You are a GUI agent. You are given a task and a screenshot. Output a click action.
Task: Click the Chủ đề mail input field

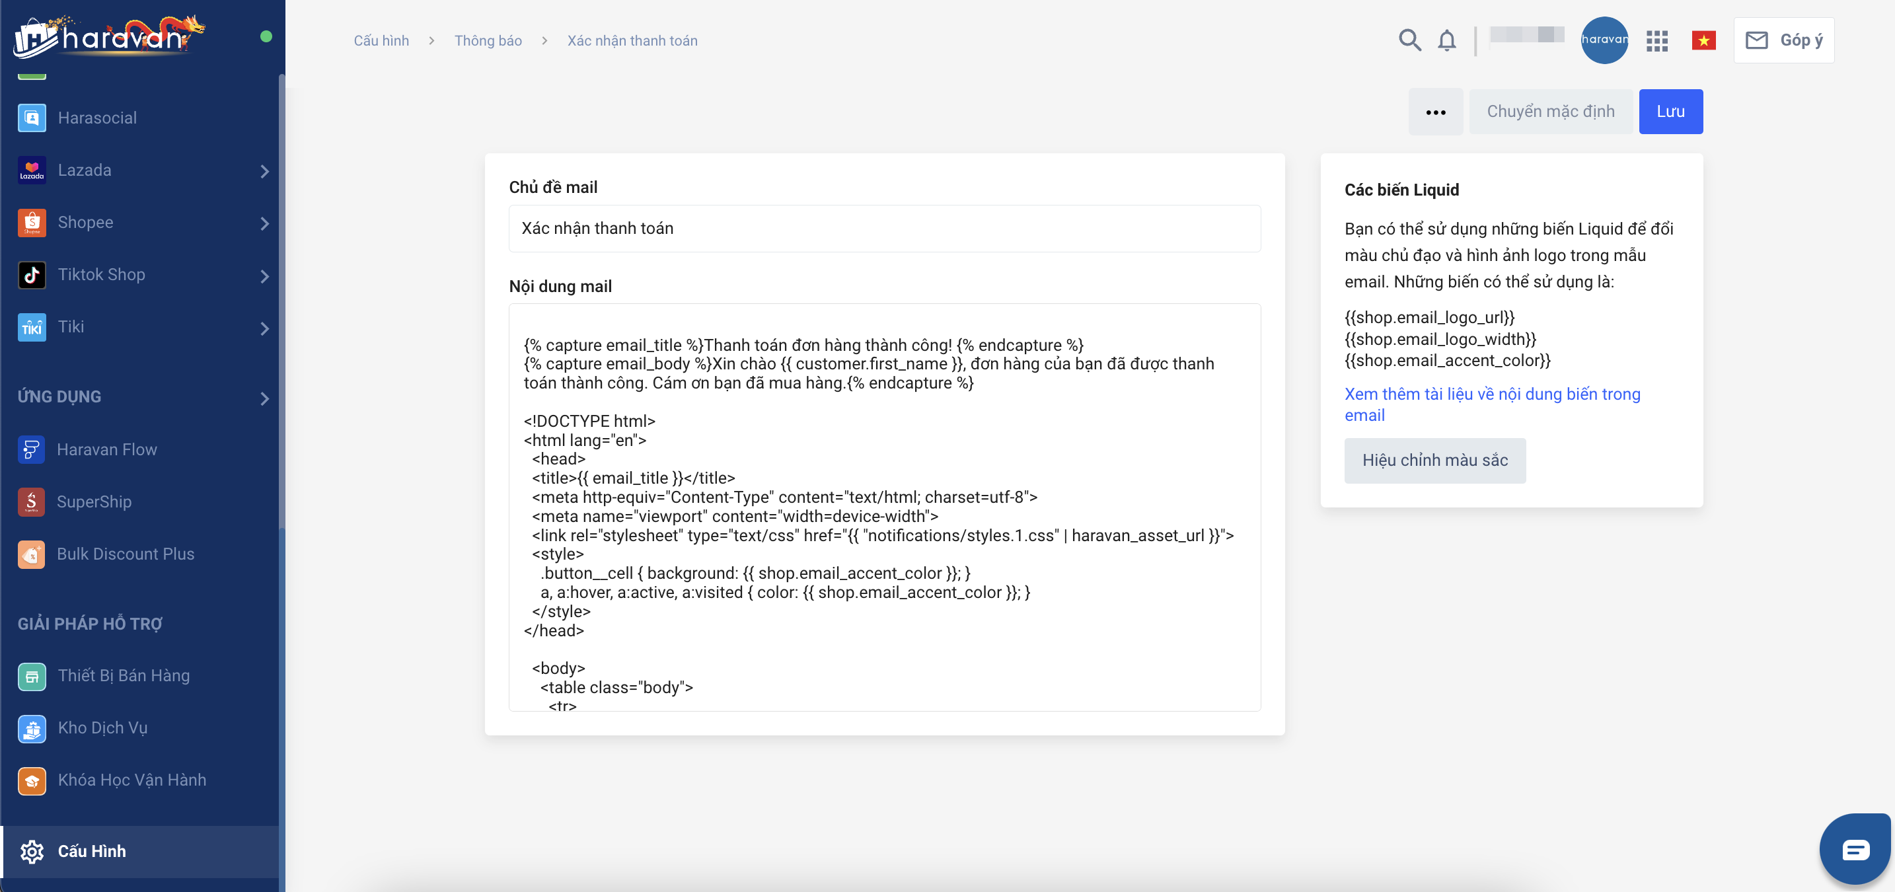[x=883, y=229]
